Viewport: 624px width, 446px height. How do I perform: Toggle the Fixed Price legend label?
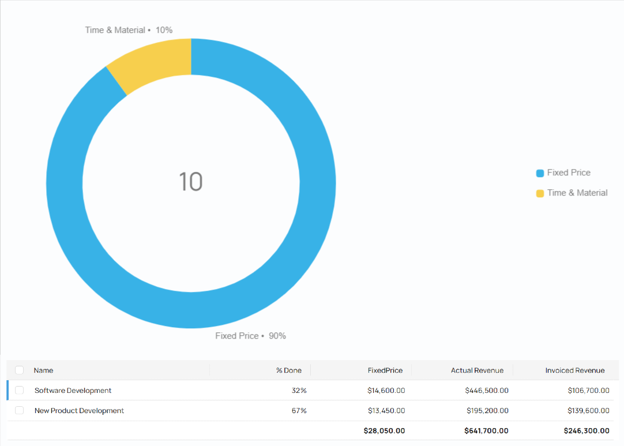(569, 173)
